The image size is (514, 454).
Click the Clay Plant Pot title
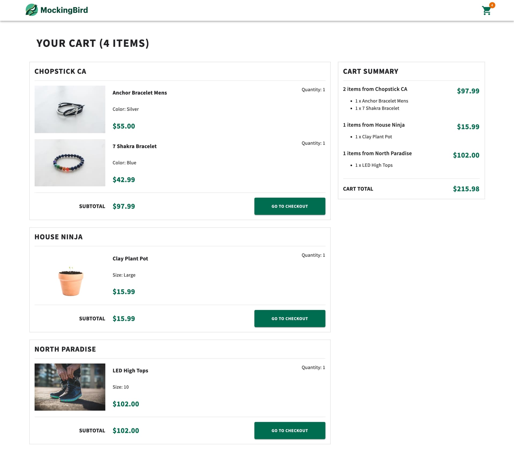pos(130,258)
